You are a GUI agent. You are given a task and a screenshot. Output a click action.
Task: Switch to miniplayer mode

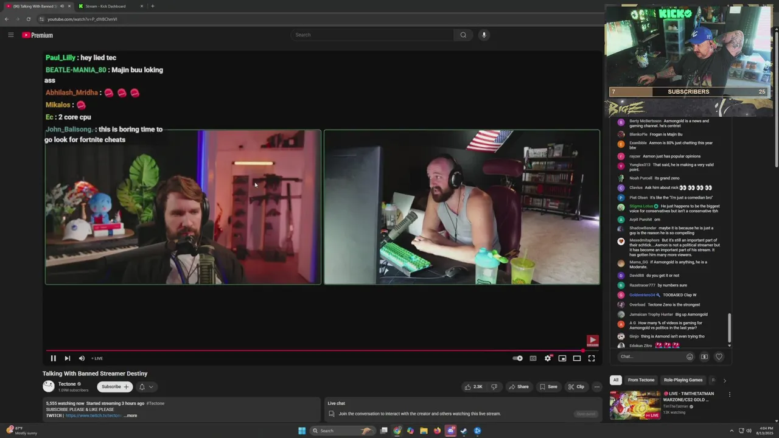tap(562, 358)
